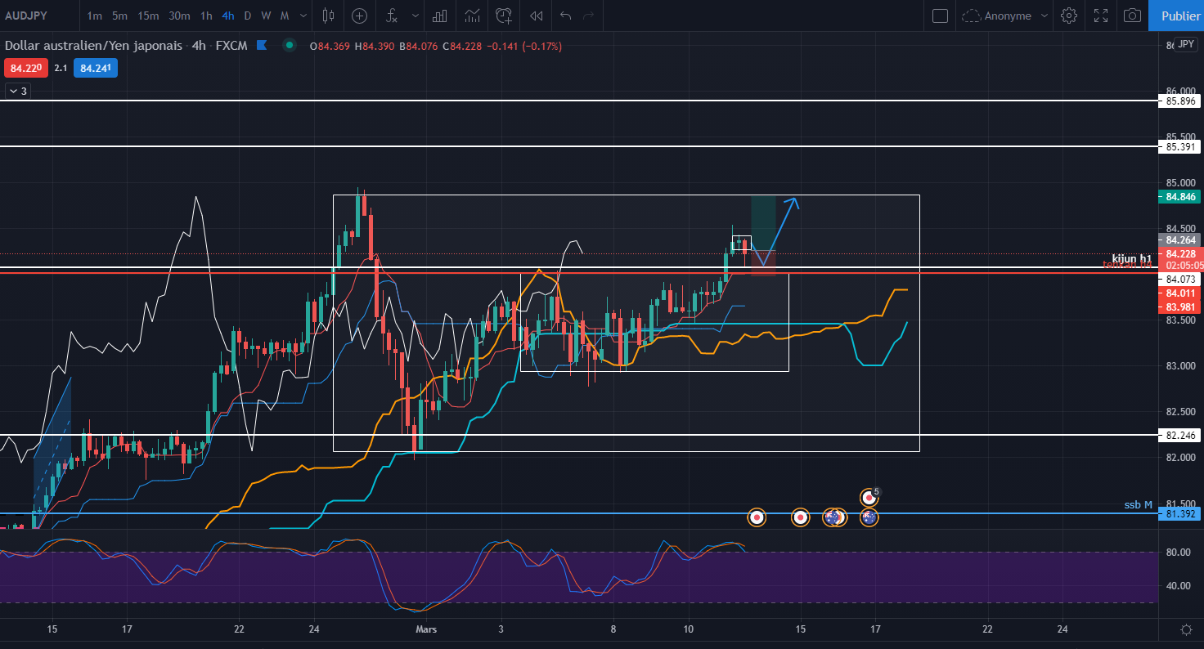Viewport: 1204px width, 649px height.
Task: Open the JPY currency selector
Action: (1187, 45)
